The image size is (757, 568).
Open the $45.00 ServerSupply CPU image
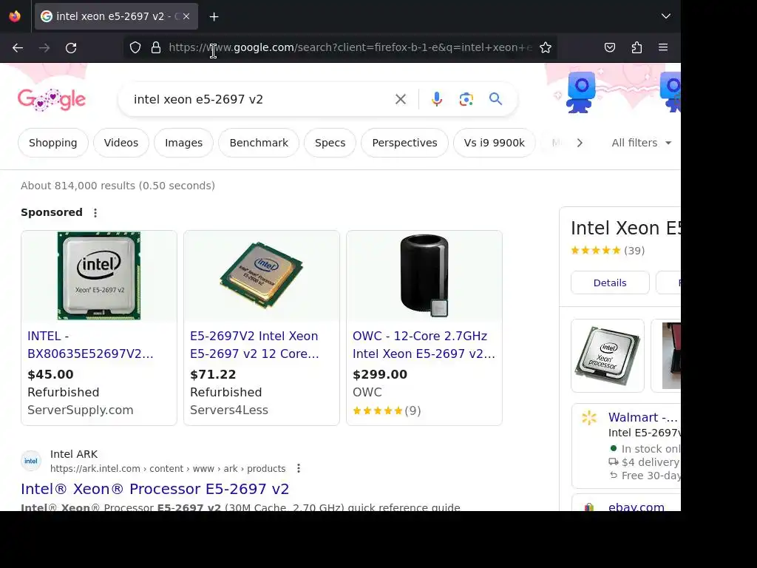[99, 275]
